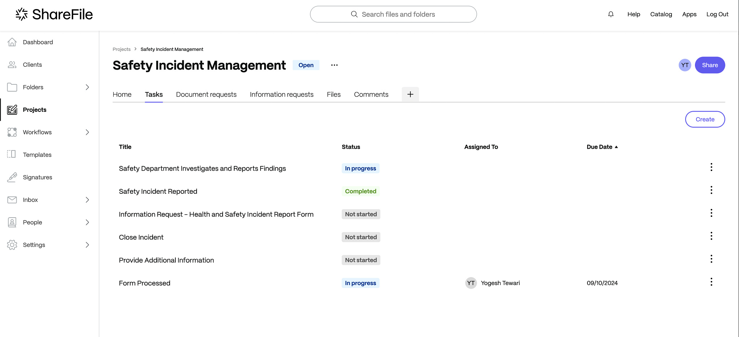The width and height of the screenshot is (739, 337).
Task: Expand the Folders sidebar section
Action: [x=87, y=87]
